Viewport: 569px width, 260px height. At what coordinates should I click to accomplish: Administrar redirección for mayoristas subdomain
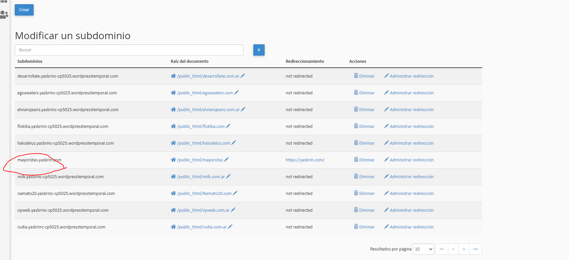point(409,160)
